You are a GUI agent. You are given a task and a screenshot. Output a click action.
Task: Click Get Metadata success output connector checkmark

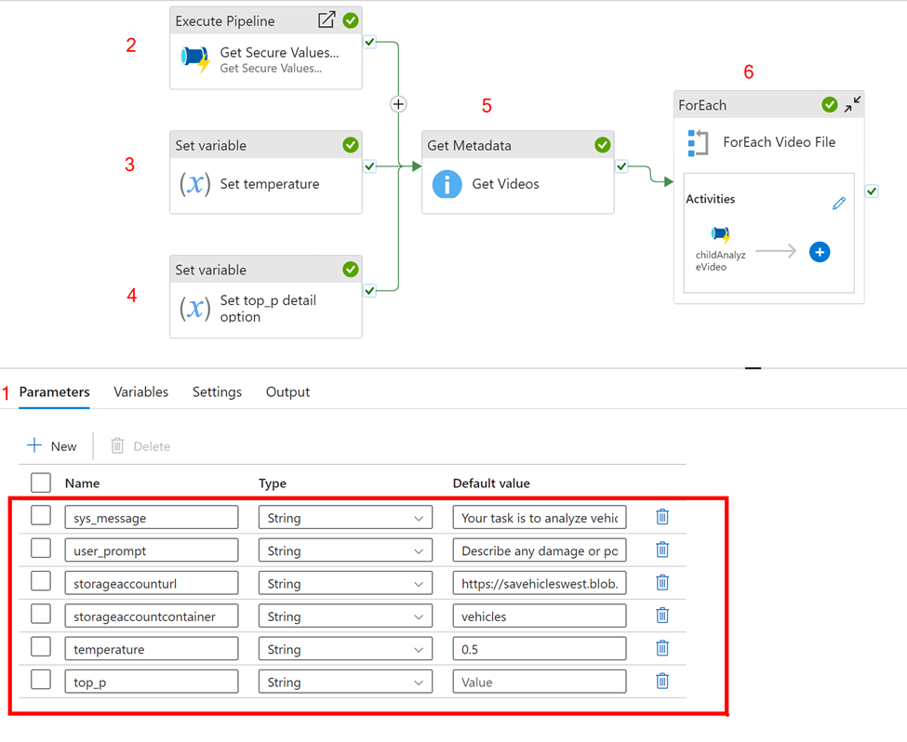pyautogui.click(x=621, y=166)
